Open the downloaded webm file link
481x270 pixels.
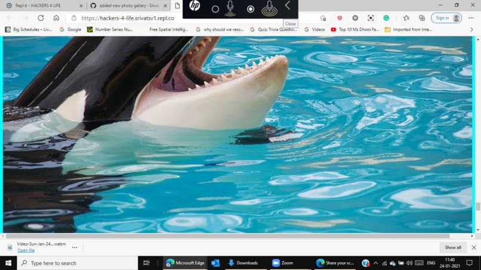tap(26, 250)
